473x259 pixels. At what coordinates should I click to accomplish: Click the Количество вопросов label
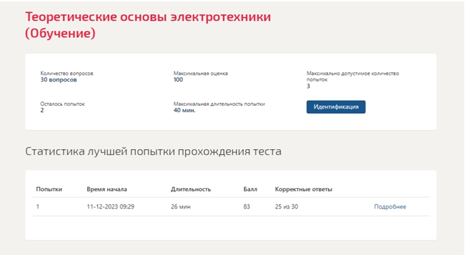coord(67,74)
